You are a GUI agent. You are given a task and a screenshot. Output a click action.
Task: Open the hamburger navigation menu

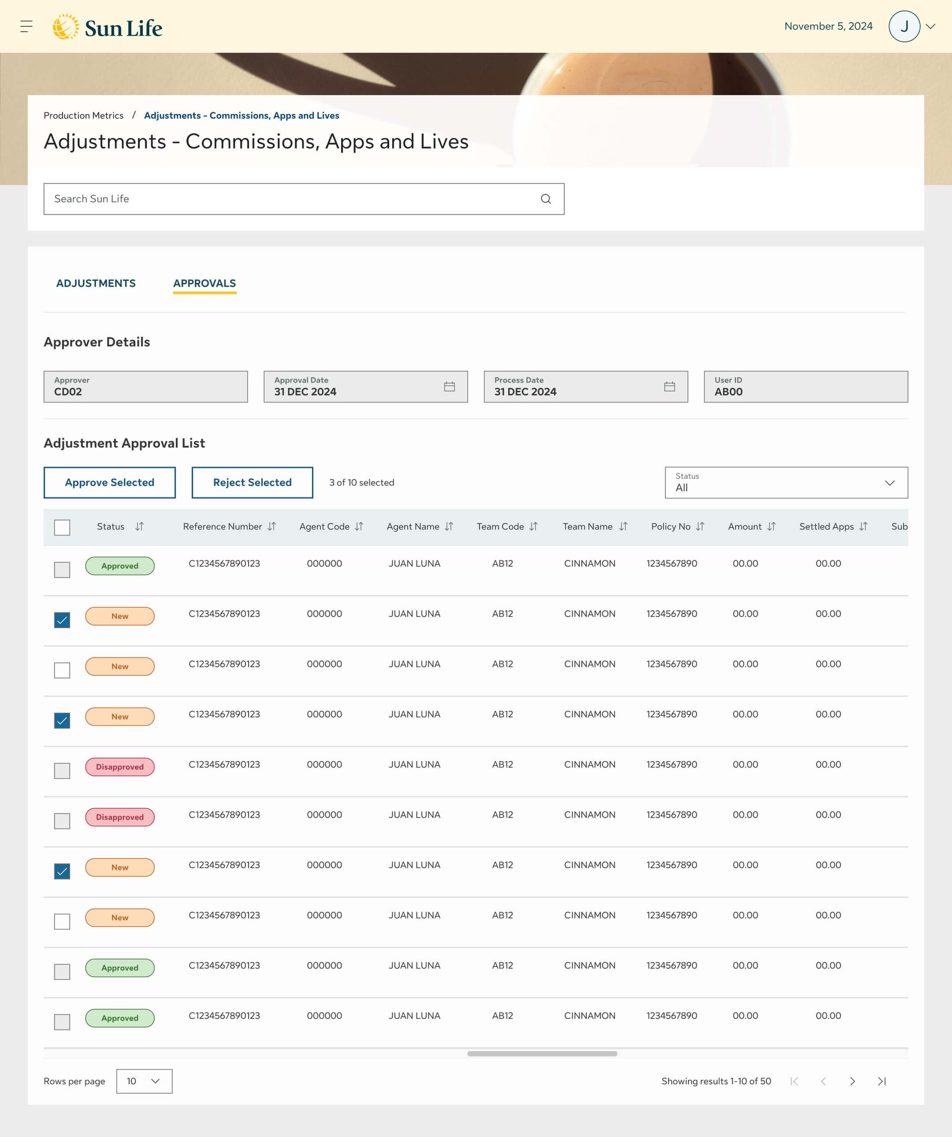26,26
